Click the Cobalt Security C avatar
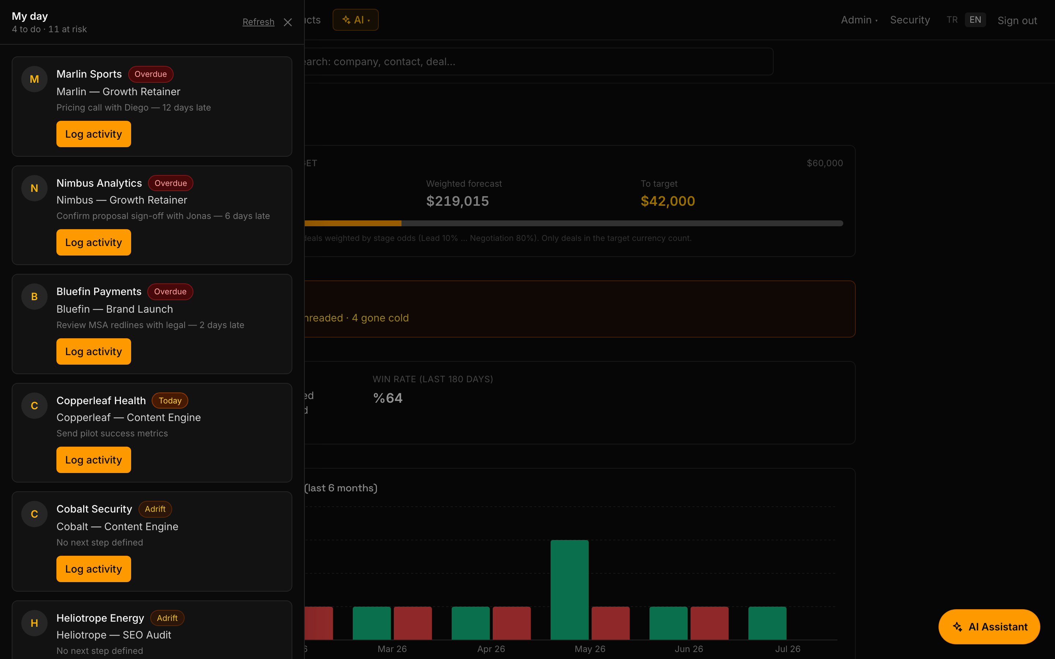Screen dimensions: 1055x659 click(34, 514)
